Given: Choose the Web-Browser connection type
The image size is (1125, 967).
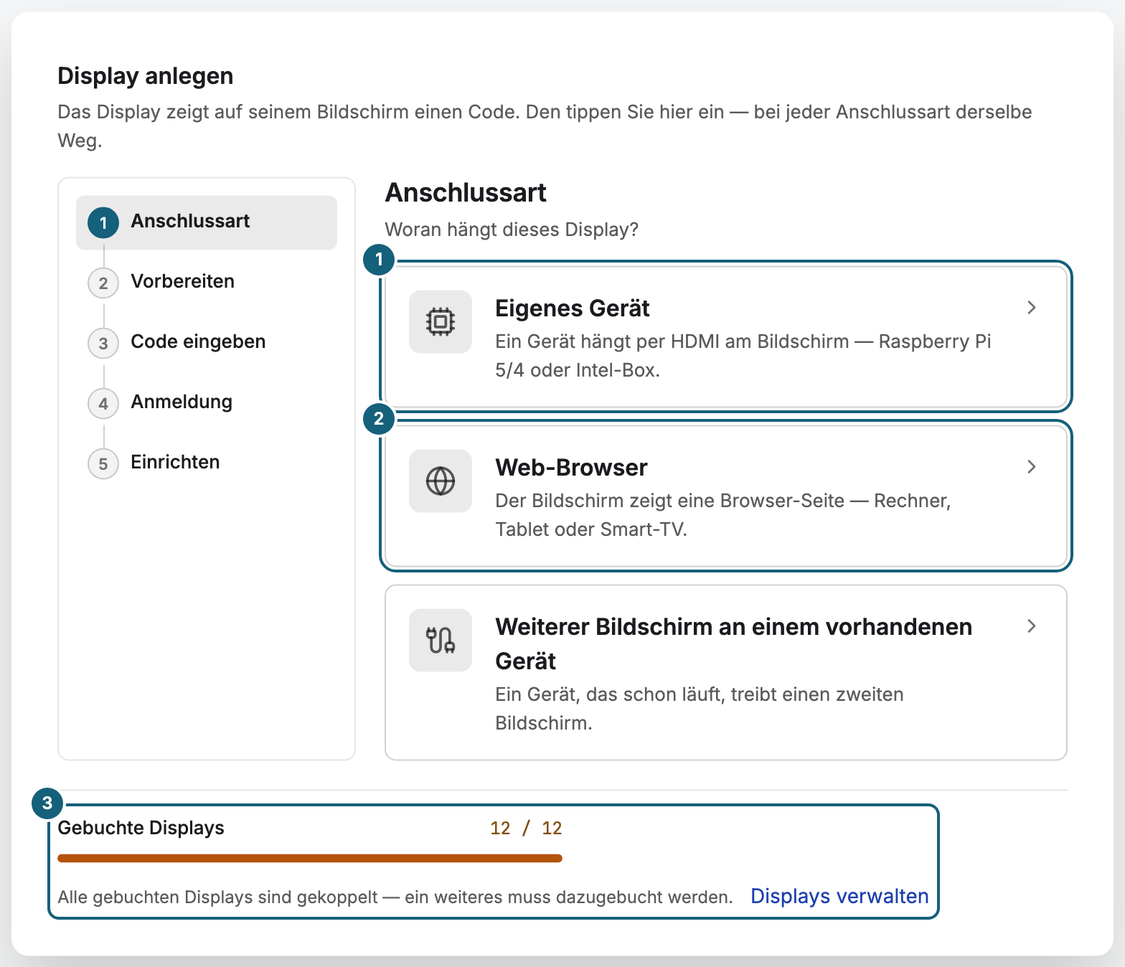Looking at the screenshot, I should pos(726,496).
